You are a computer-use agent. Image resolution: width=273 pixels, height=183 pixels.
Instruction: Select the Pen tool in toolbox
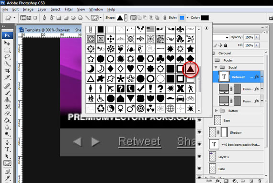click(x=7, y=142)
